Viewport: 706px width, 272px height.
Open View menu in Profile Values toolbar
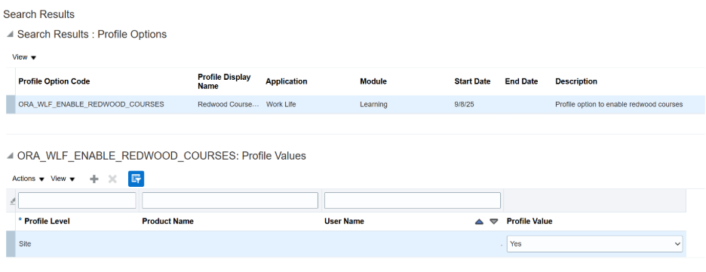coord(63,179)
